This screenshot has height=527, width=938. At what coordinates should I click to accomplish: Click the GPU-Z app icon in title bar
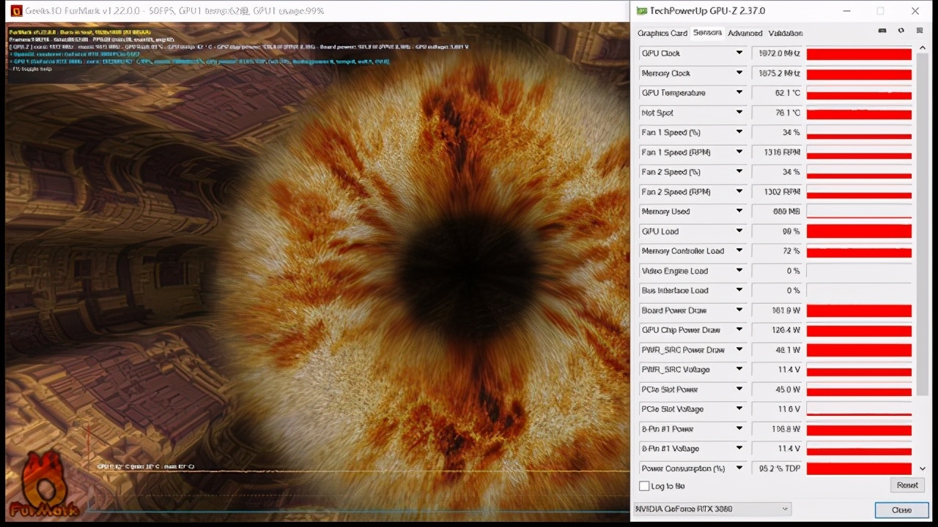tap(642, 11)
